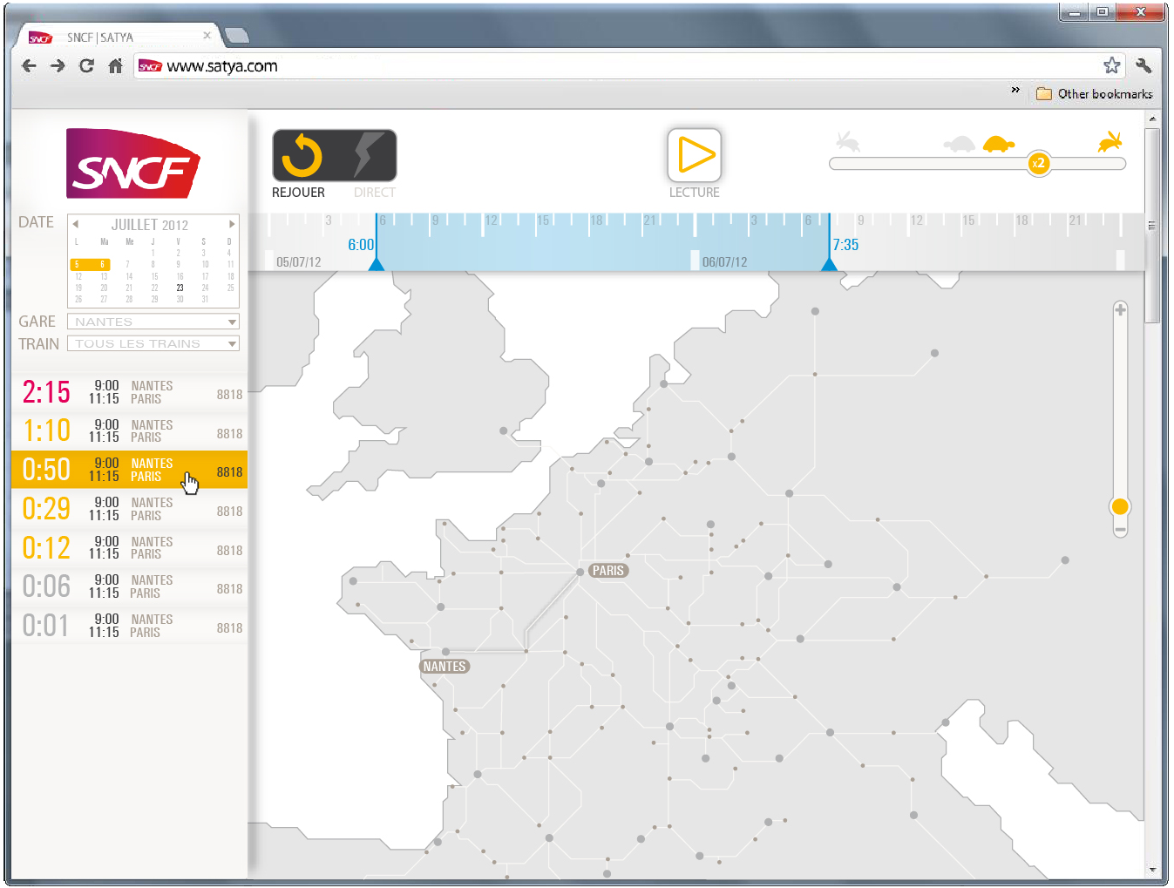Open the Gare Nantes dropdown
Image resolution: width=1174 pixels, height=888 pixels.
point(153,322)
